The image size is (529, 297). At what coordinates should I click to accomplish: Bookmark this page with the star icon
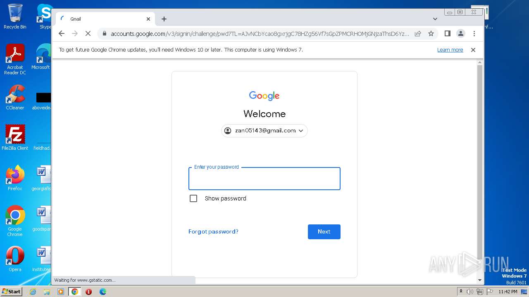pos(431,33)
